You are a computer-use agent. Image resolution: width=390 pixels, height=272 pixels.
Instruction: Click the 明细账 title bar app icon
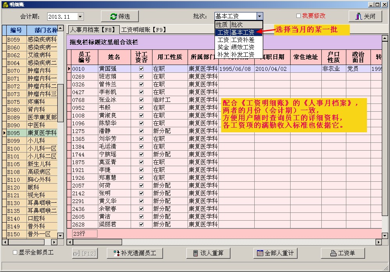pos(4,4)
